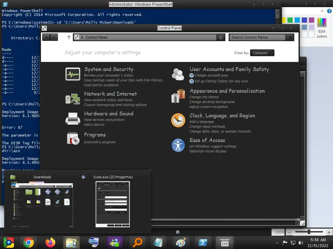The image size is (333, 249).
Task: Click the Clock, Language, and Region icon
Action: 178,120
